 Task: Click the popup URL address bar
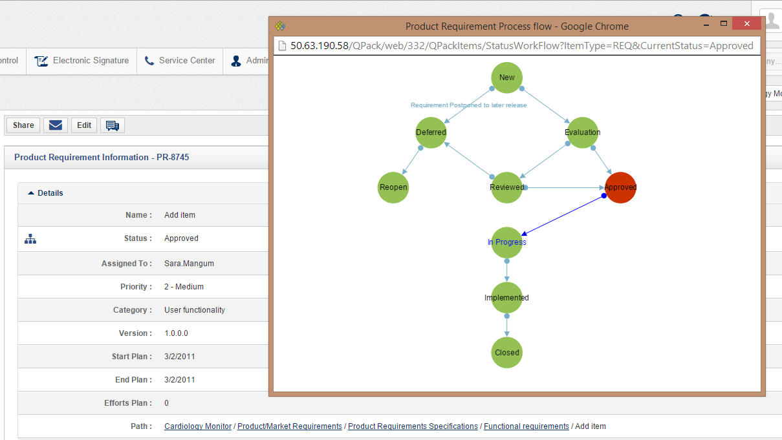[517, 46]
